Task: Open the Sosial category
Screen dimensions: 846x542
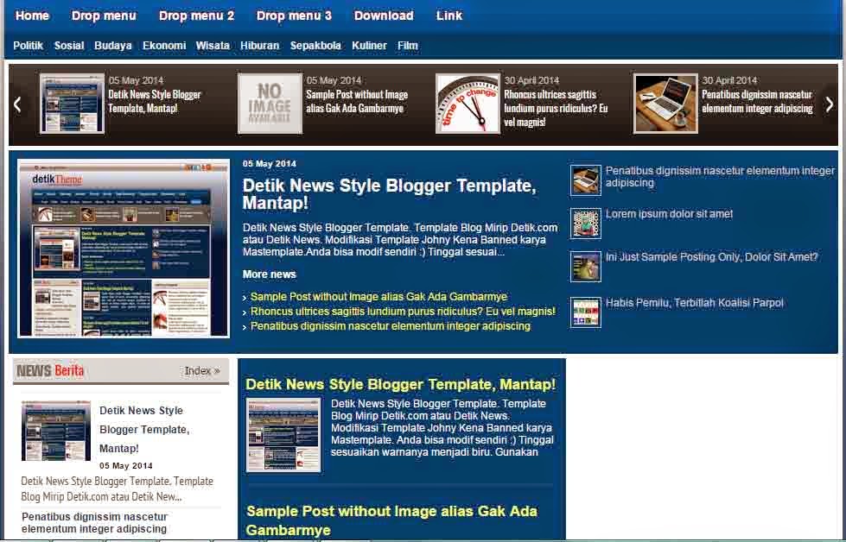Action: click(x=69, y=46)
